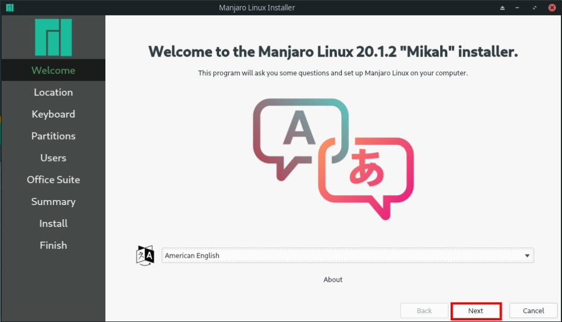Click the Manjaro Linux Installer window title
Screen dimensions: 562x322
pyautogui.click(x=257, y=8)
